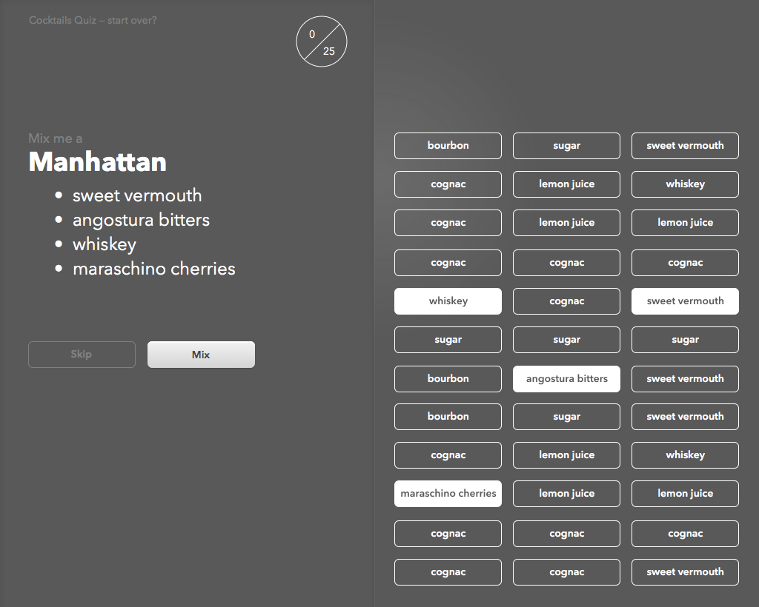This screenshot has width=759, height=607.
Task: Select sugar in the top row
Action: point(566,146)
